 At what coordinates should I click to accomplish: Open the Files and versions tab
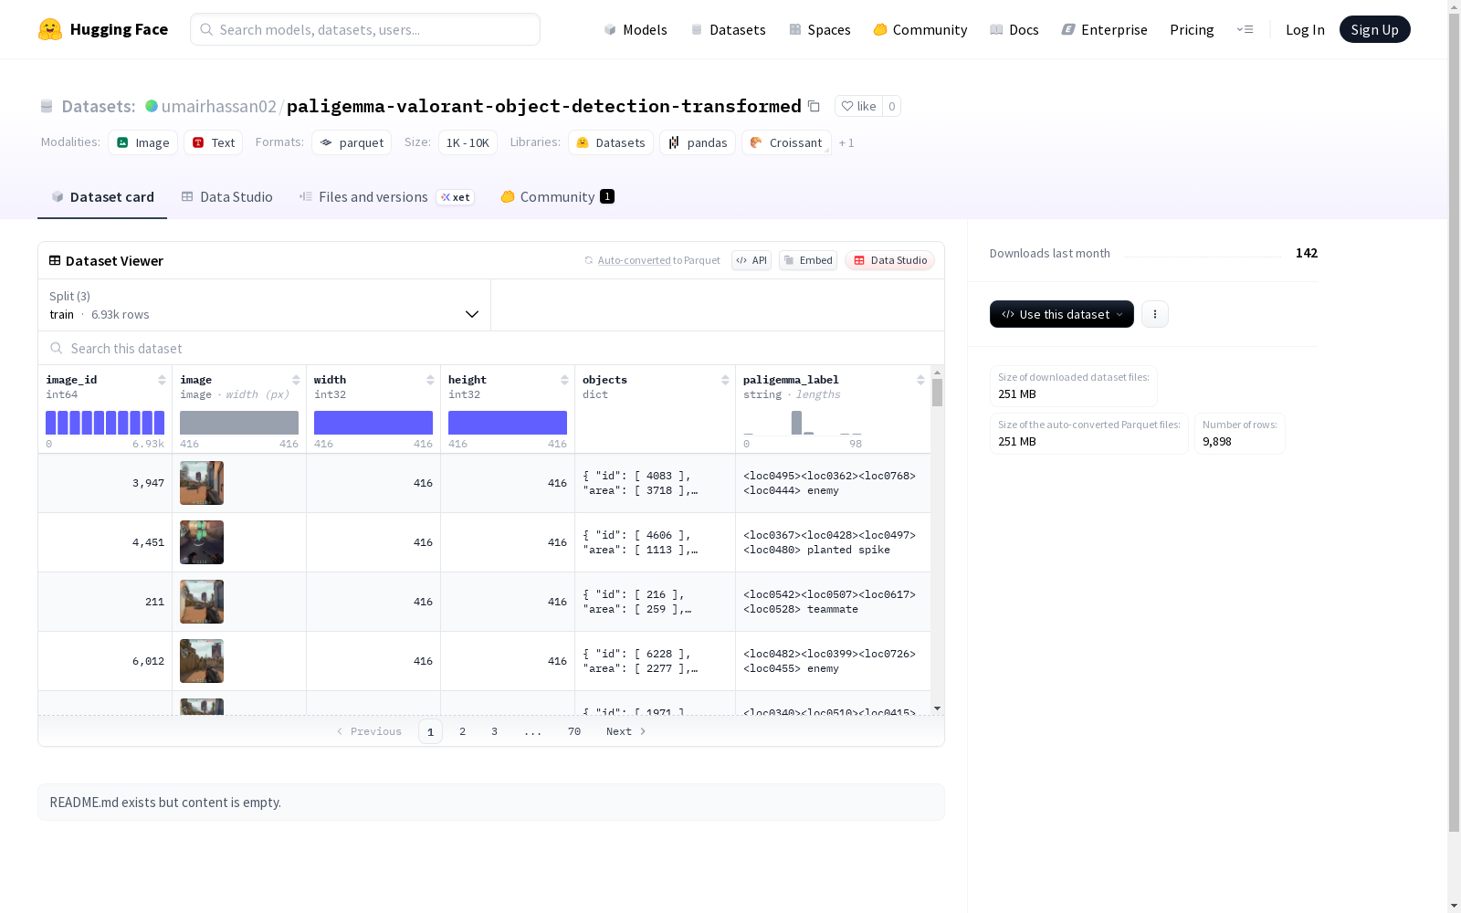386,197
